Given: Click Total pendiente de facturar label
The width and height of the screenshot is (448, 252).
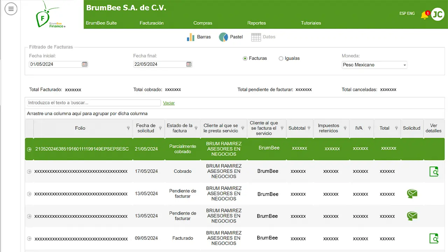Looking at the screenshot, I should coord(265,90).
